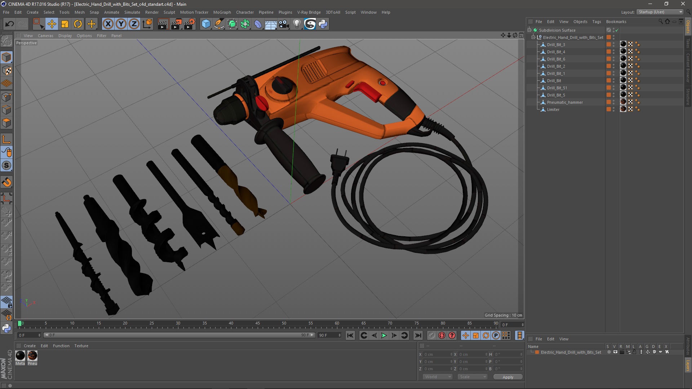Select Drill_Bit_3 object
692x389 pixels.
point(556,45)
